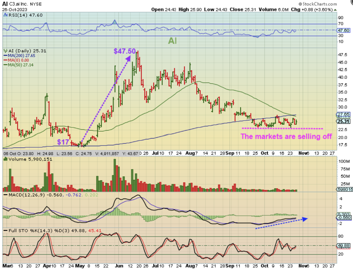Click the 27.65 moving average tag on price axis
This screenshot has height=269, width=353.
click(x=344, y=114)
